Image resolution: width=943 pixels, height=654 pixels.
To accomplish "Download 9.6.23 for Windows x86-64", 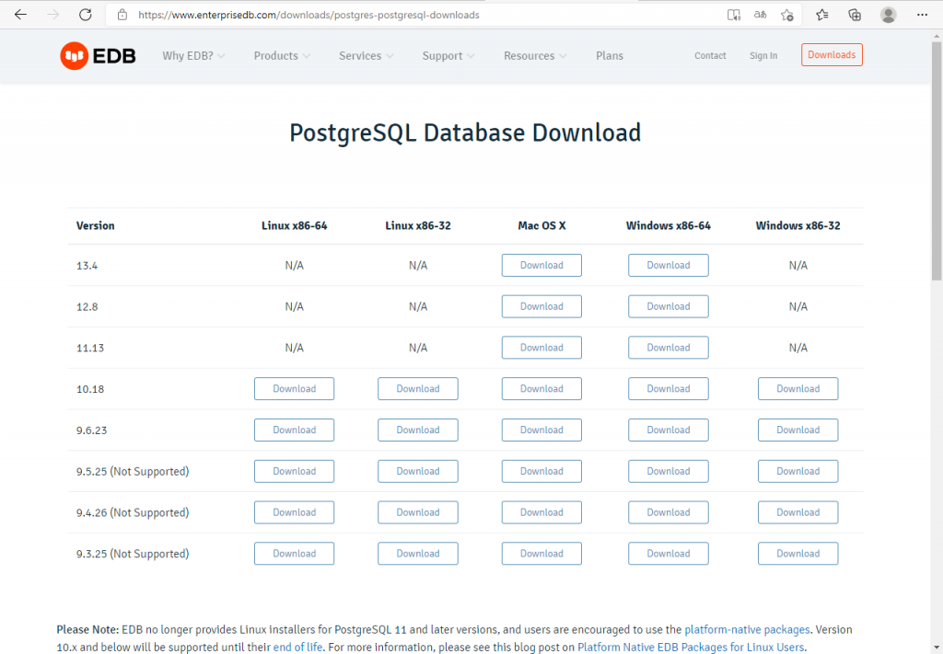I will (669, 430).
